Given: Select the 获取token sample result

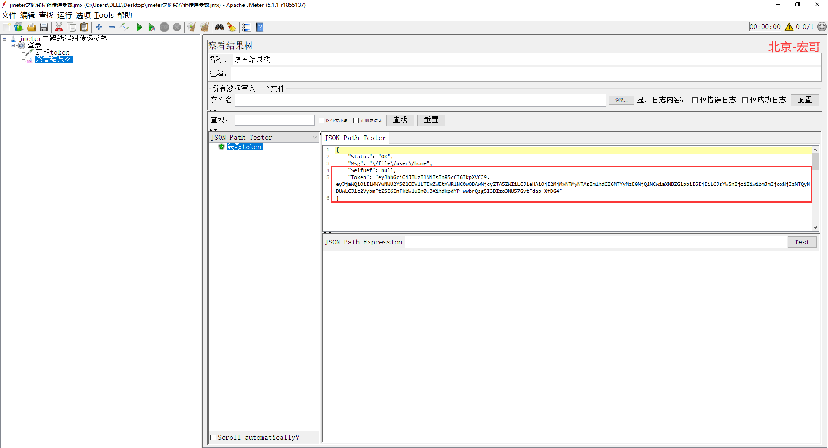Looking at the screenshot, I should [x=245, y=147].
